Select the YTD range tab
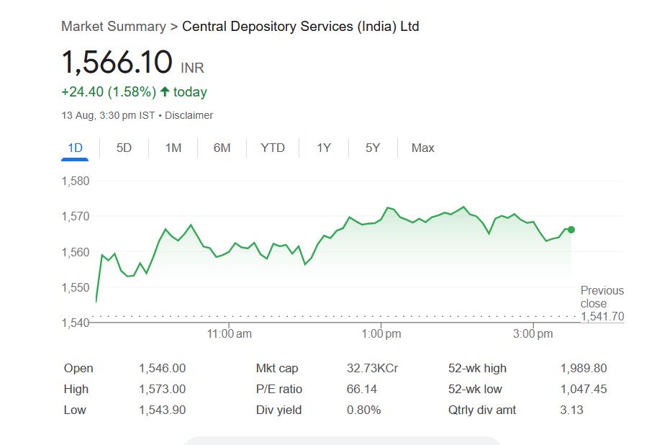 pyautogui.click(x=273, y=148)
